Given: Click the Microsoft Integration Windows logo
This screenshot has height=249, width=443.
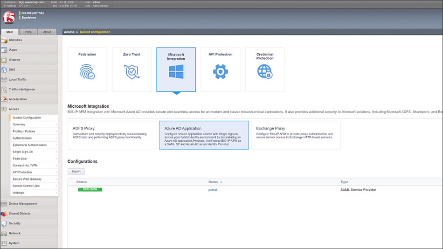Looking at the screenshot, I should click(176, 71).
